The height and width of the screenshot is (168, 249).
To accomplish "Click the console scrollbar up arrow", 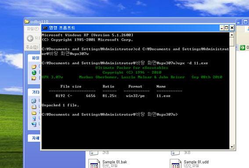I will (232, 35).
